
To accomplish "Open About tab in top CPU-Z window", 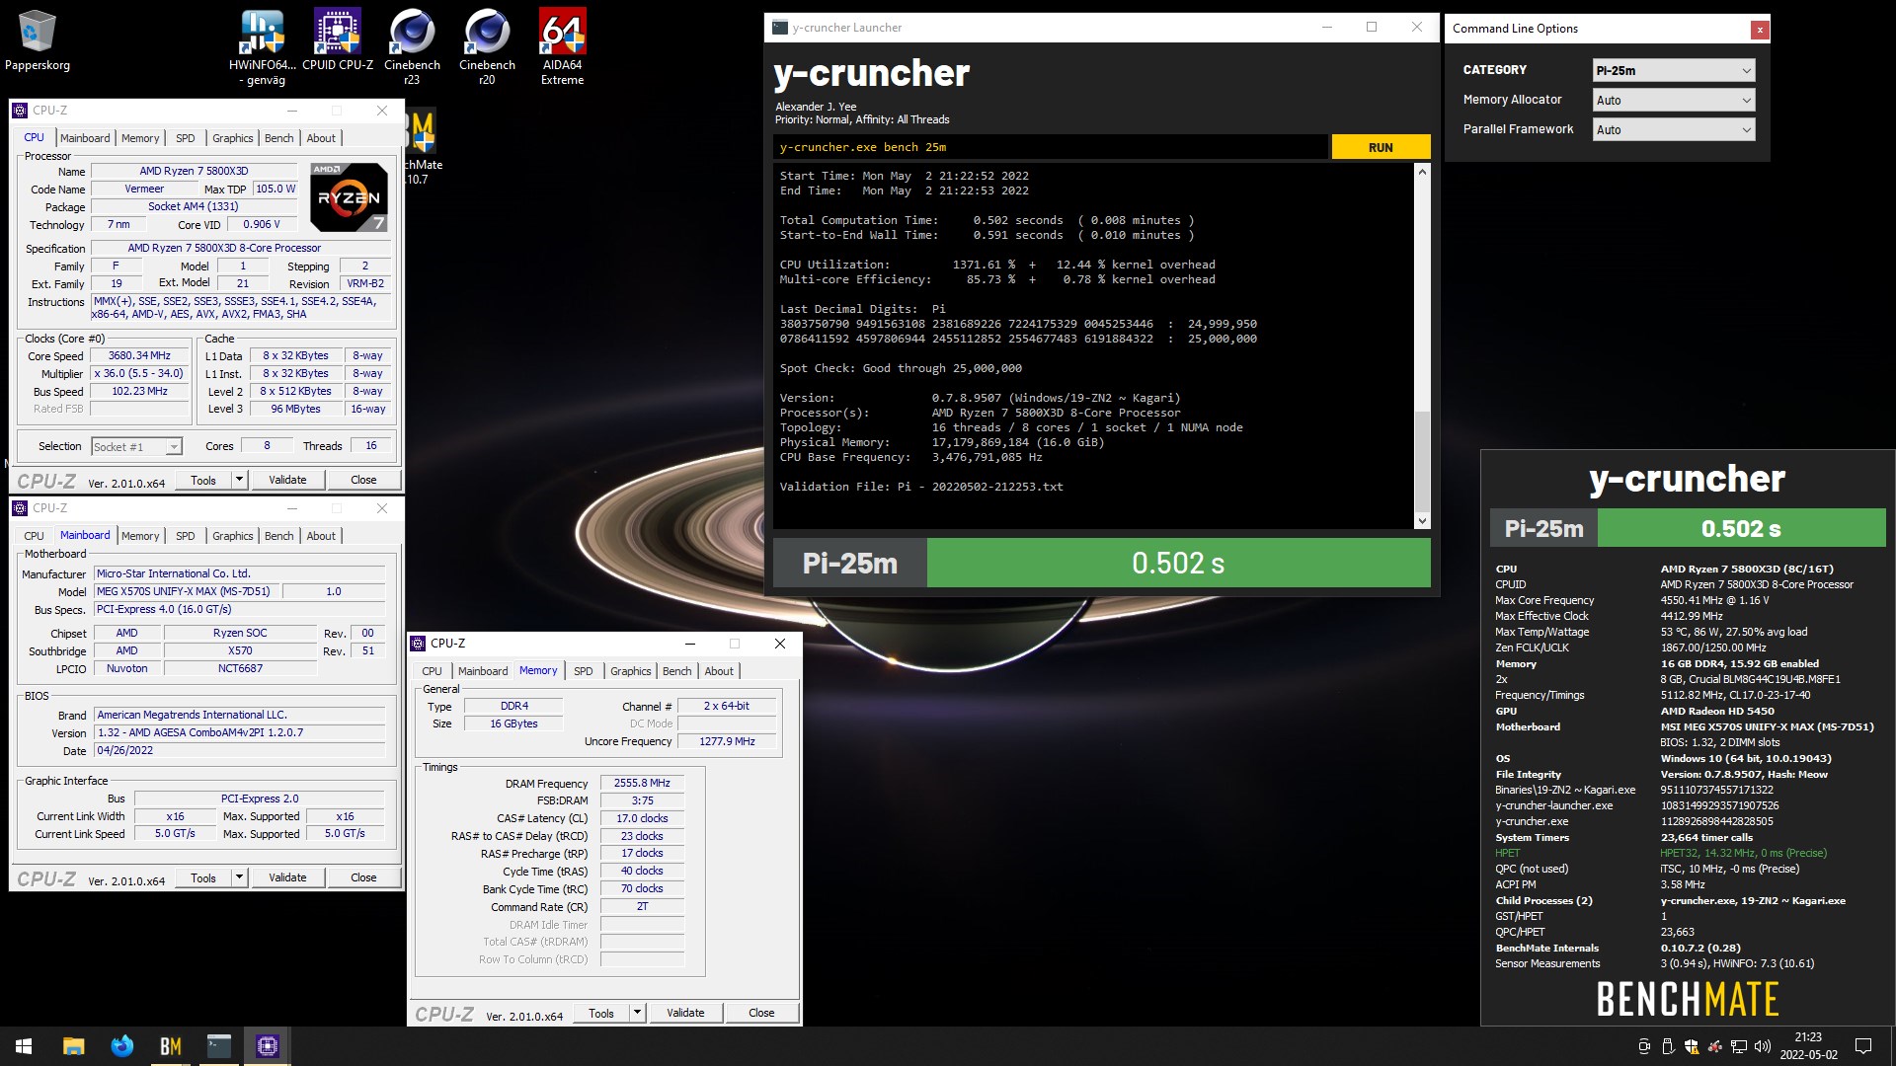I will (x=321, y=138).
